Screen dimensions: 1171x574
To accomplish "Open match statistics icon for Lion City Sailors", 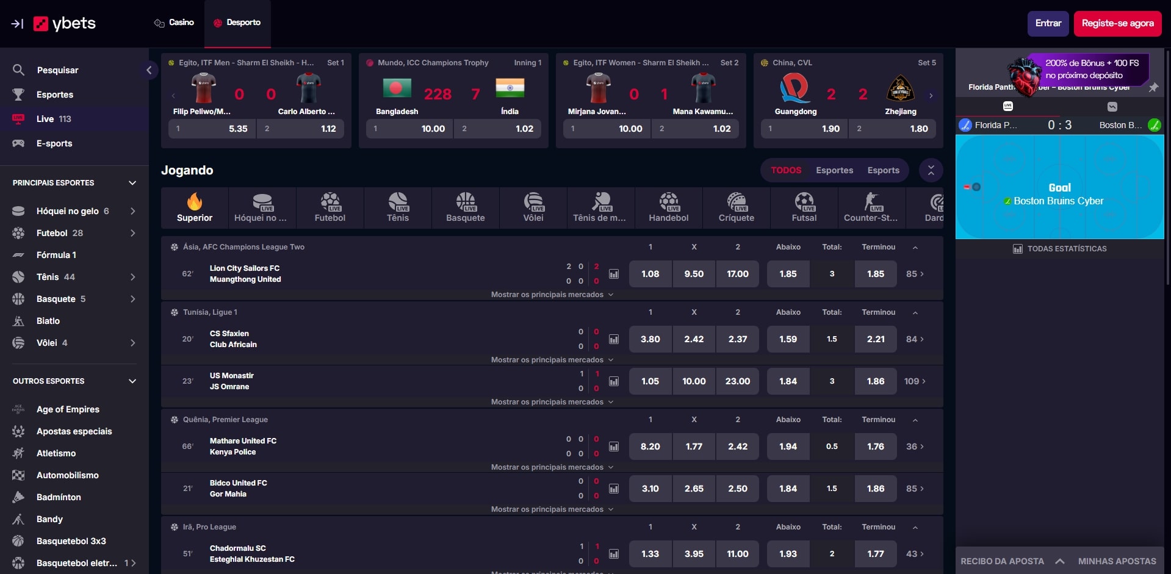I will (614, 274).
